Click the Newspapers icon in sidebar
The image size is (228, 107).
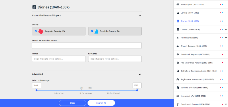(x=178, y=5)
